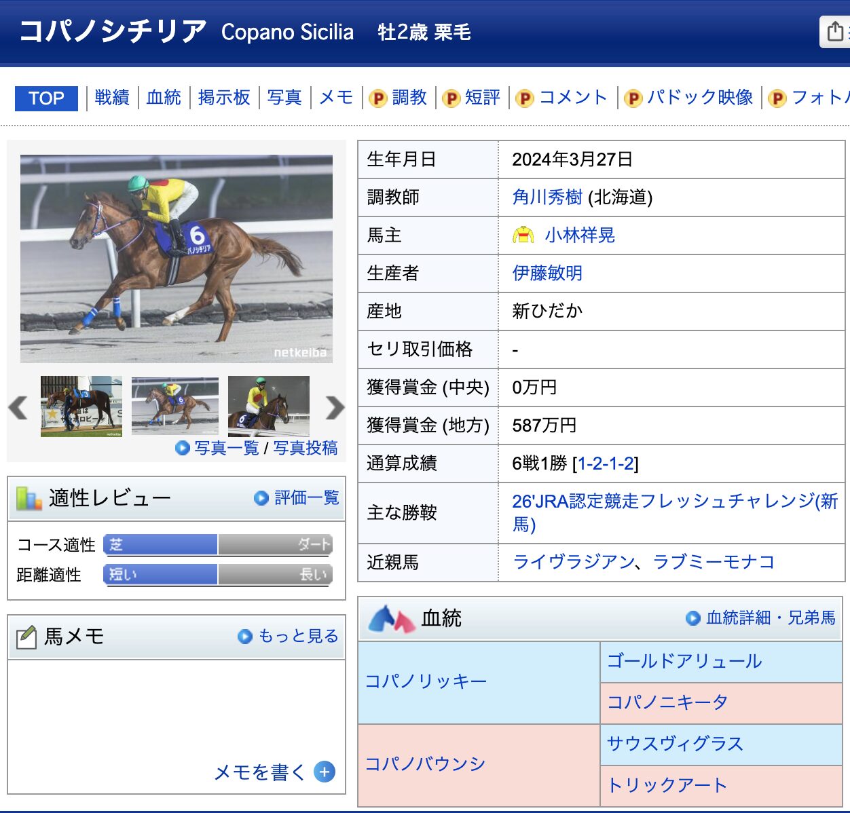The width and height of the screenshot is (850, 813).
Task: Click the birth date 2024年3月27日
Action: [572, 159]
